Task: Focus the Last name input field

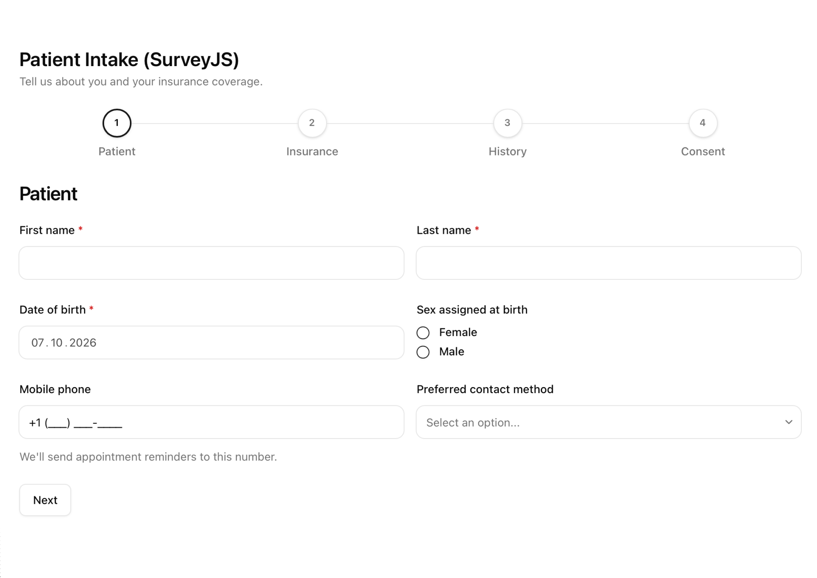Action: point(608,263)
